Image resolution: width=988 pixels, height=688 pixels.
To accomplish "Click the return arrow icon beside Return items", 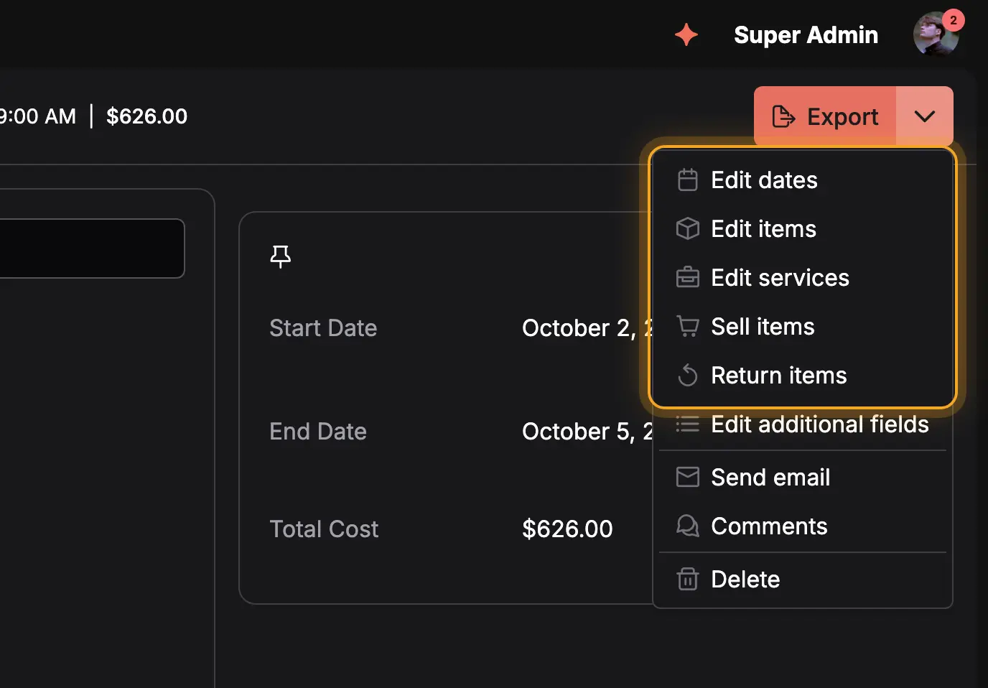I will click(688, 376).
